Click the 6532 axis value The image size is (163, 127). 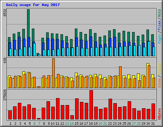(5, 12)
